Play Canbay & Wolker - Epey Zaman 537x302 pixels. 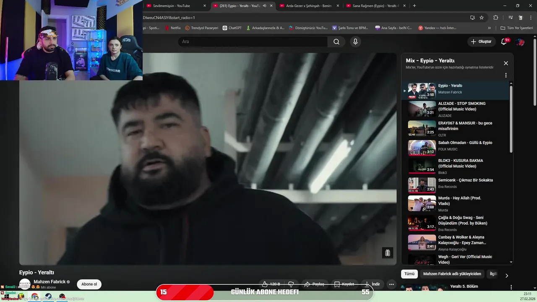click(x=455, y=242)
